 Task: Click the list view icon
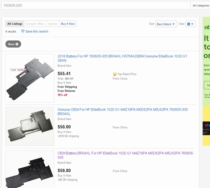pos(188,24)
